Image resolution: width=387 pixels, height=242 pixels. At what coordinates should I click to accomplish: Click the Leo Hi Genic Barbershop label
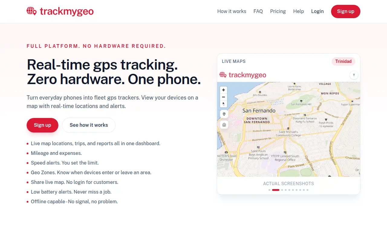click(x=294, y=88)
